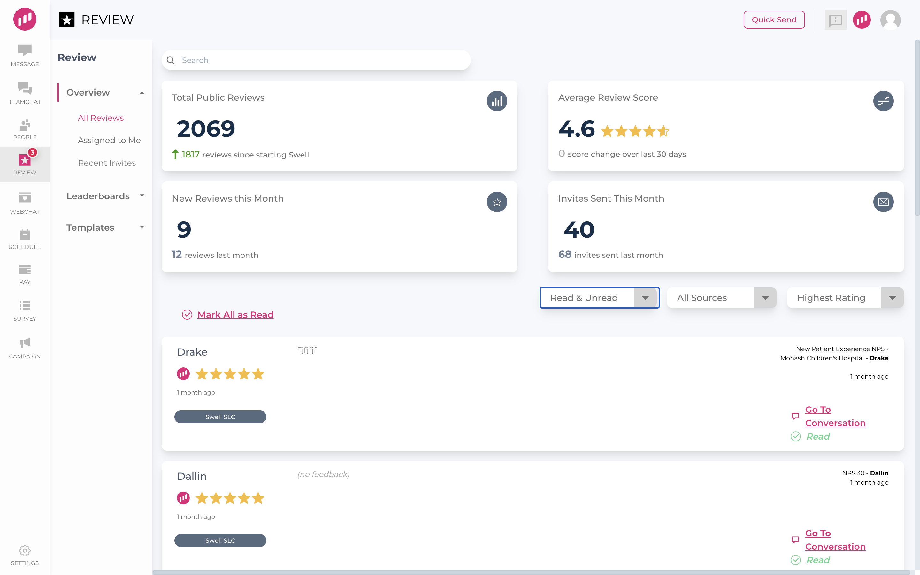Click the Swell branded logo icon top-left

point(25,19)
